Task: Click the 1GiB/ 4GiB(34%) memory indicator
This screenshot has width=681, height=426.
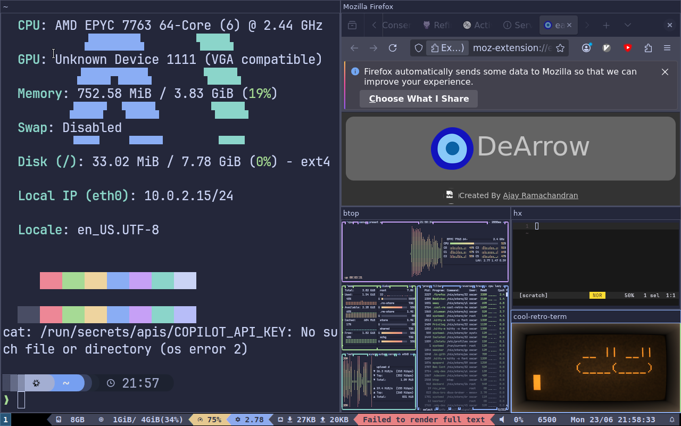Action: click(141, 420)
